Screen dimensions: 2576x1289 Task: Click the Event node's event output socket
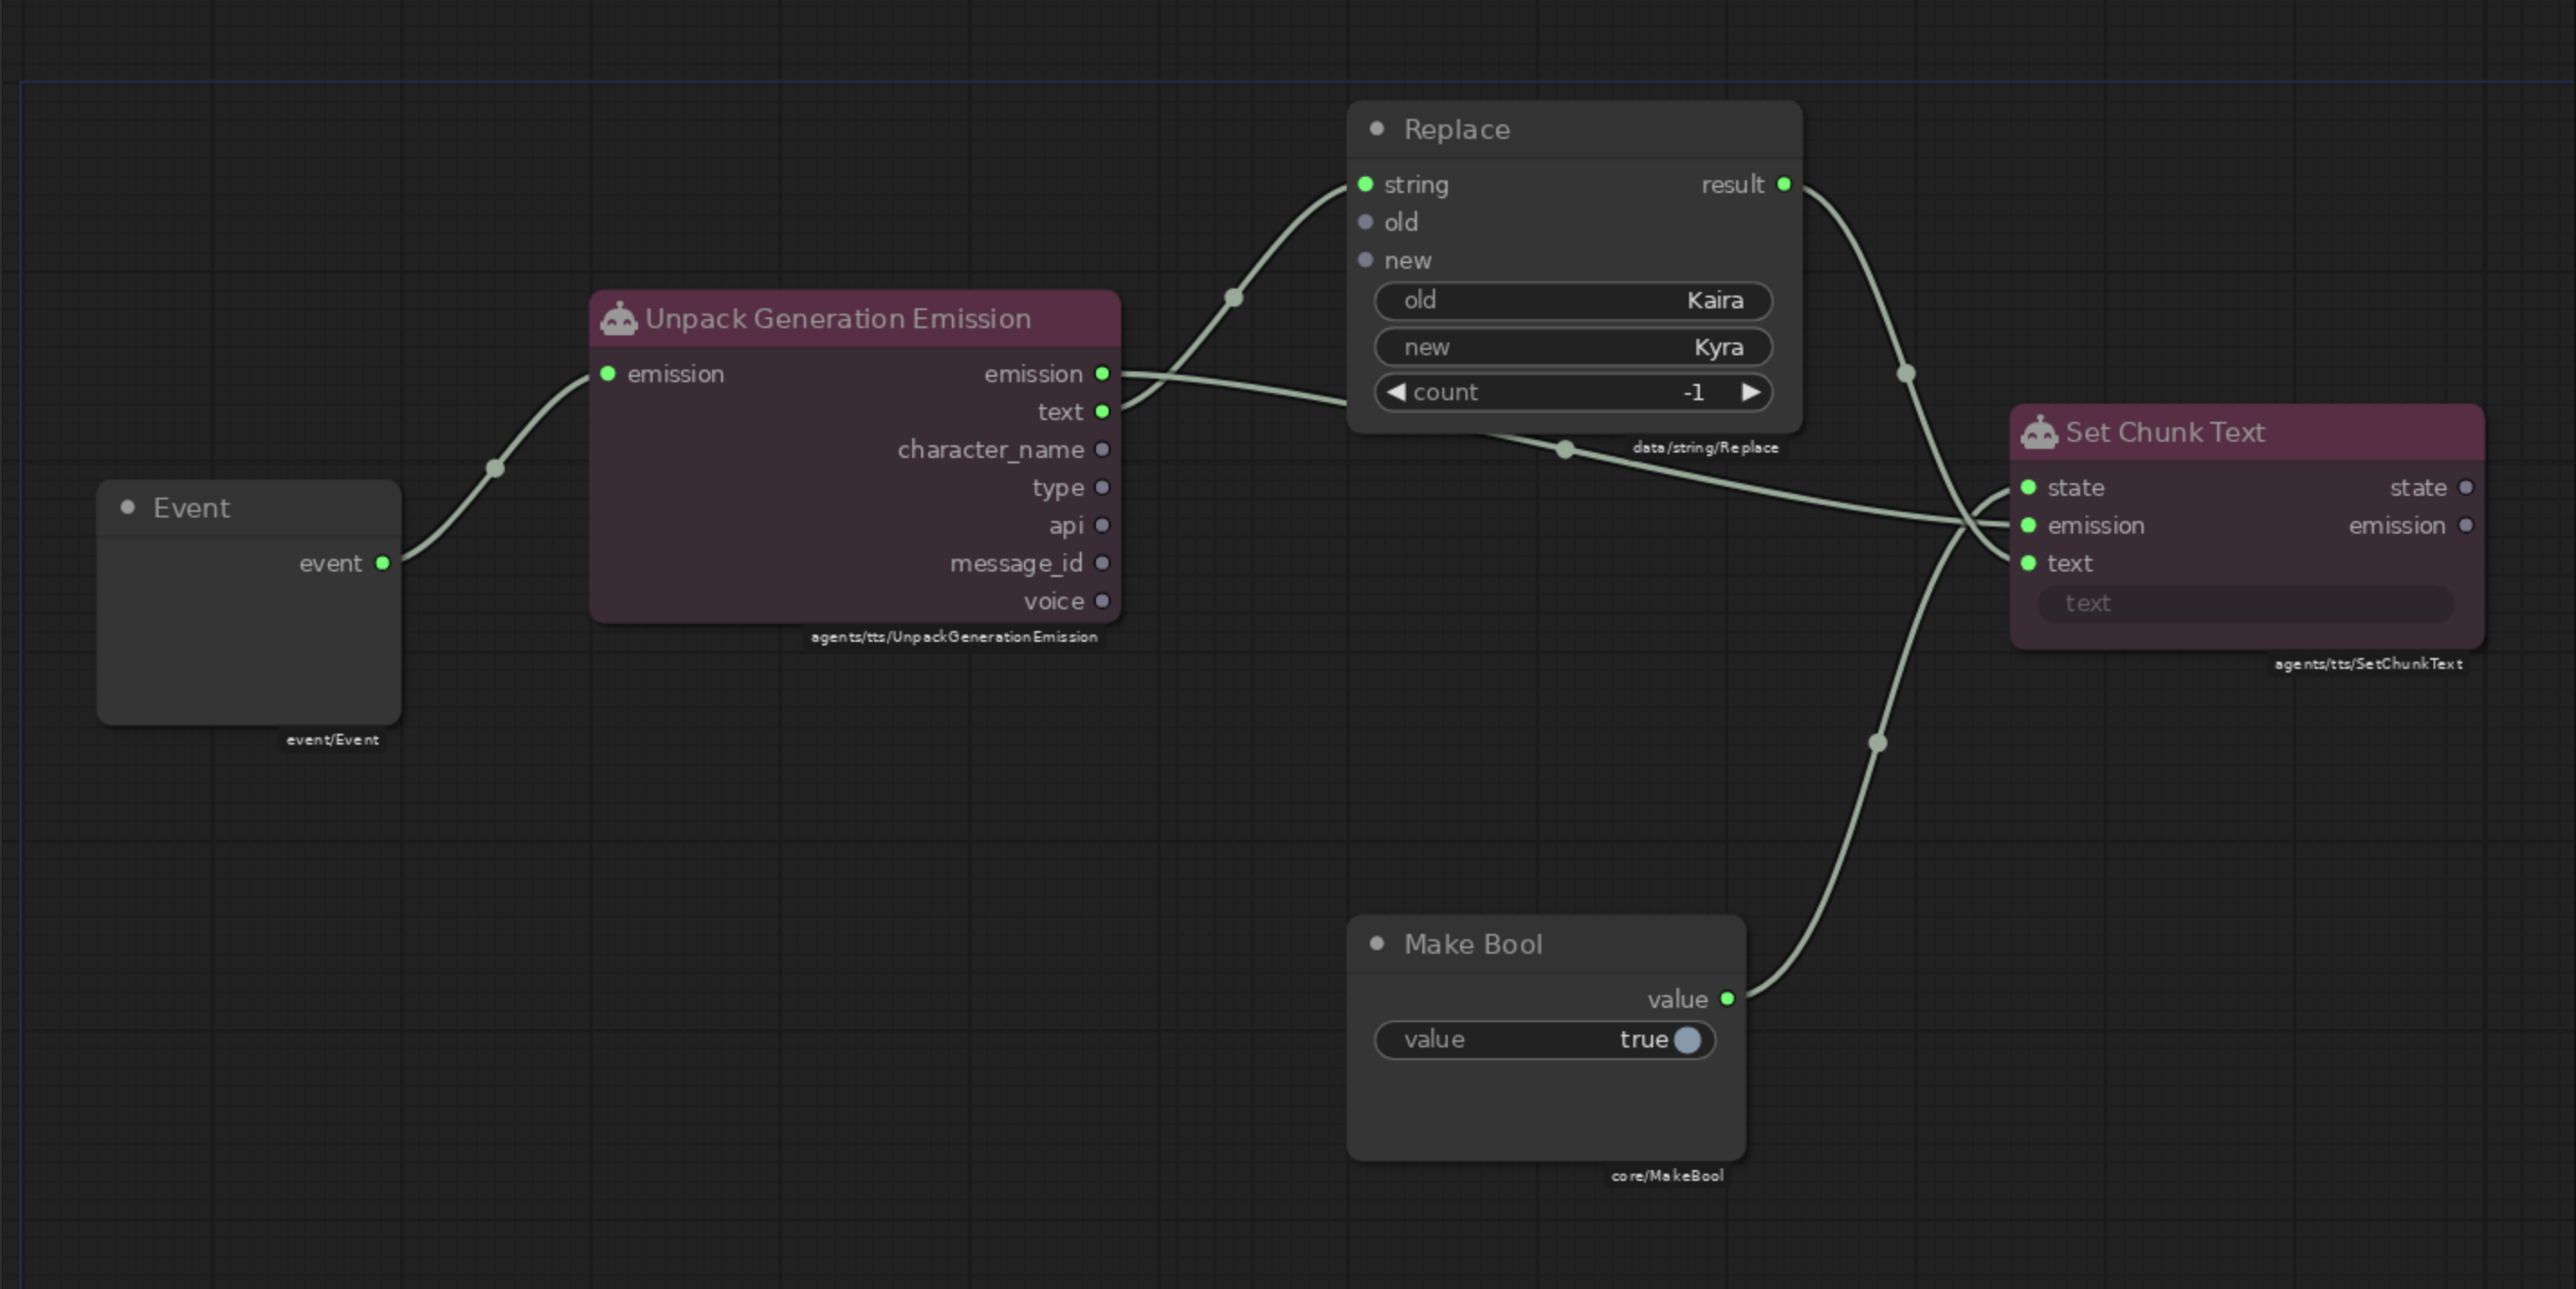coord(383,563)
